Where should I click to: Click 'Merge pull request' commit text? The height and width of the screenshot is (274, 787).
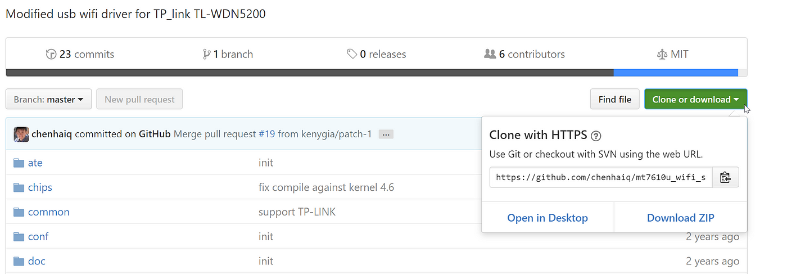[x=215, y=134]
